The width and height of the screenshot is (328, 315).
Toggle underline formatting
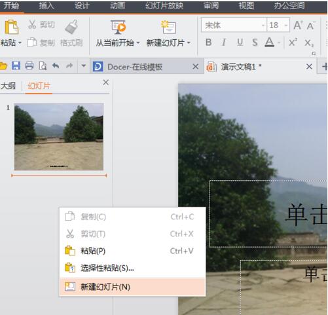pos(240,42)
